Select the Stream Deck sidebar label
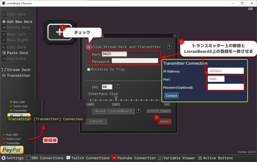 (19, 70)
